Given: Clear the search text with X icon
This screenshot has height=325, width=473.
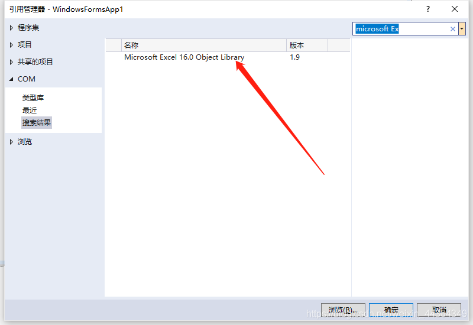Looking at the screenshot, I should click(453, 29).
